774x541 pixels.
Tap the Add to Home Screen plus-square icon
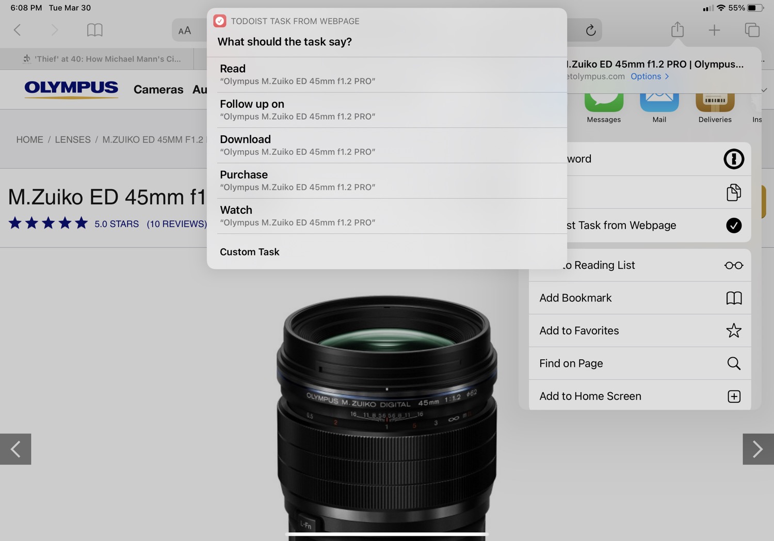pos(734,396)
